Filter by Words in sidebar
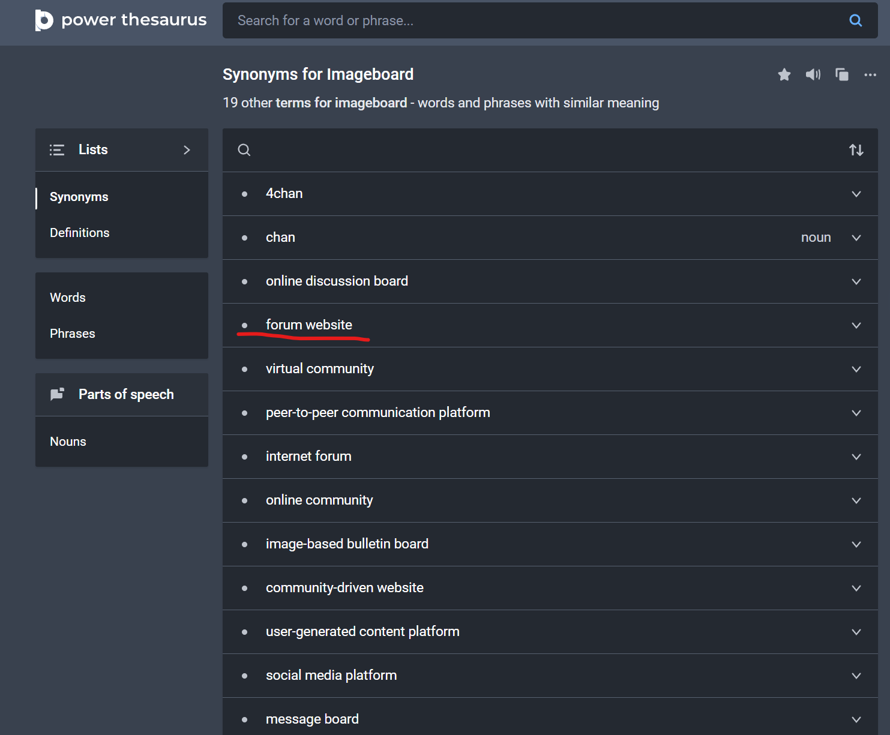This screenshot has width=890, height=735. 68,298
